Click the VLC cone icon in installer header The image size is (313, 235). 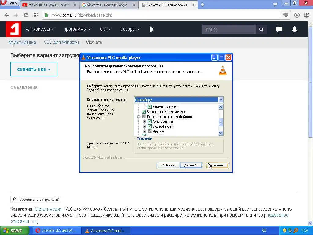[223, 70]
